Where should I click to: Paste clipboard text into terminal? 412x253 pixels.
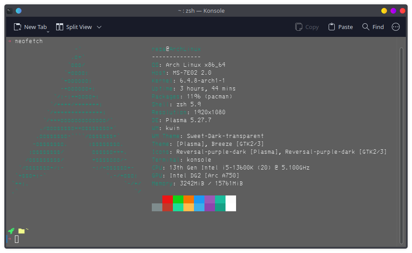[340, 27]
